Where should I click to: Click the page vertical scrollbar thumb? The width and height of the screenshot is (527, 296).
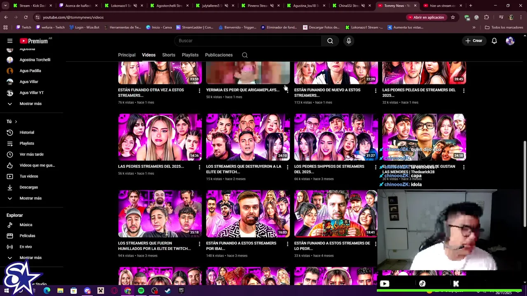[x=525, y=184]
